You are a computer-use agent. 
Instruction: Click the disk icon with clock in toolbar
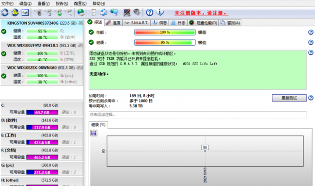48,13
